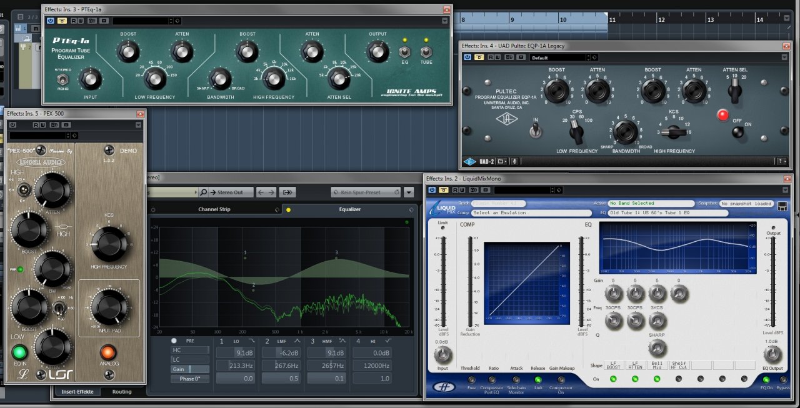Image resolution: width=800 pixels, height=408 pixels.
Task: Click the Universal Audio logo in UAD footer
Action: coord(469,162)
